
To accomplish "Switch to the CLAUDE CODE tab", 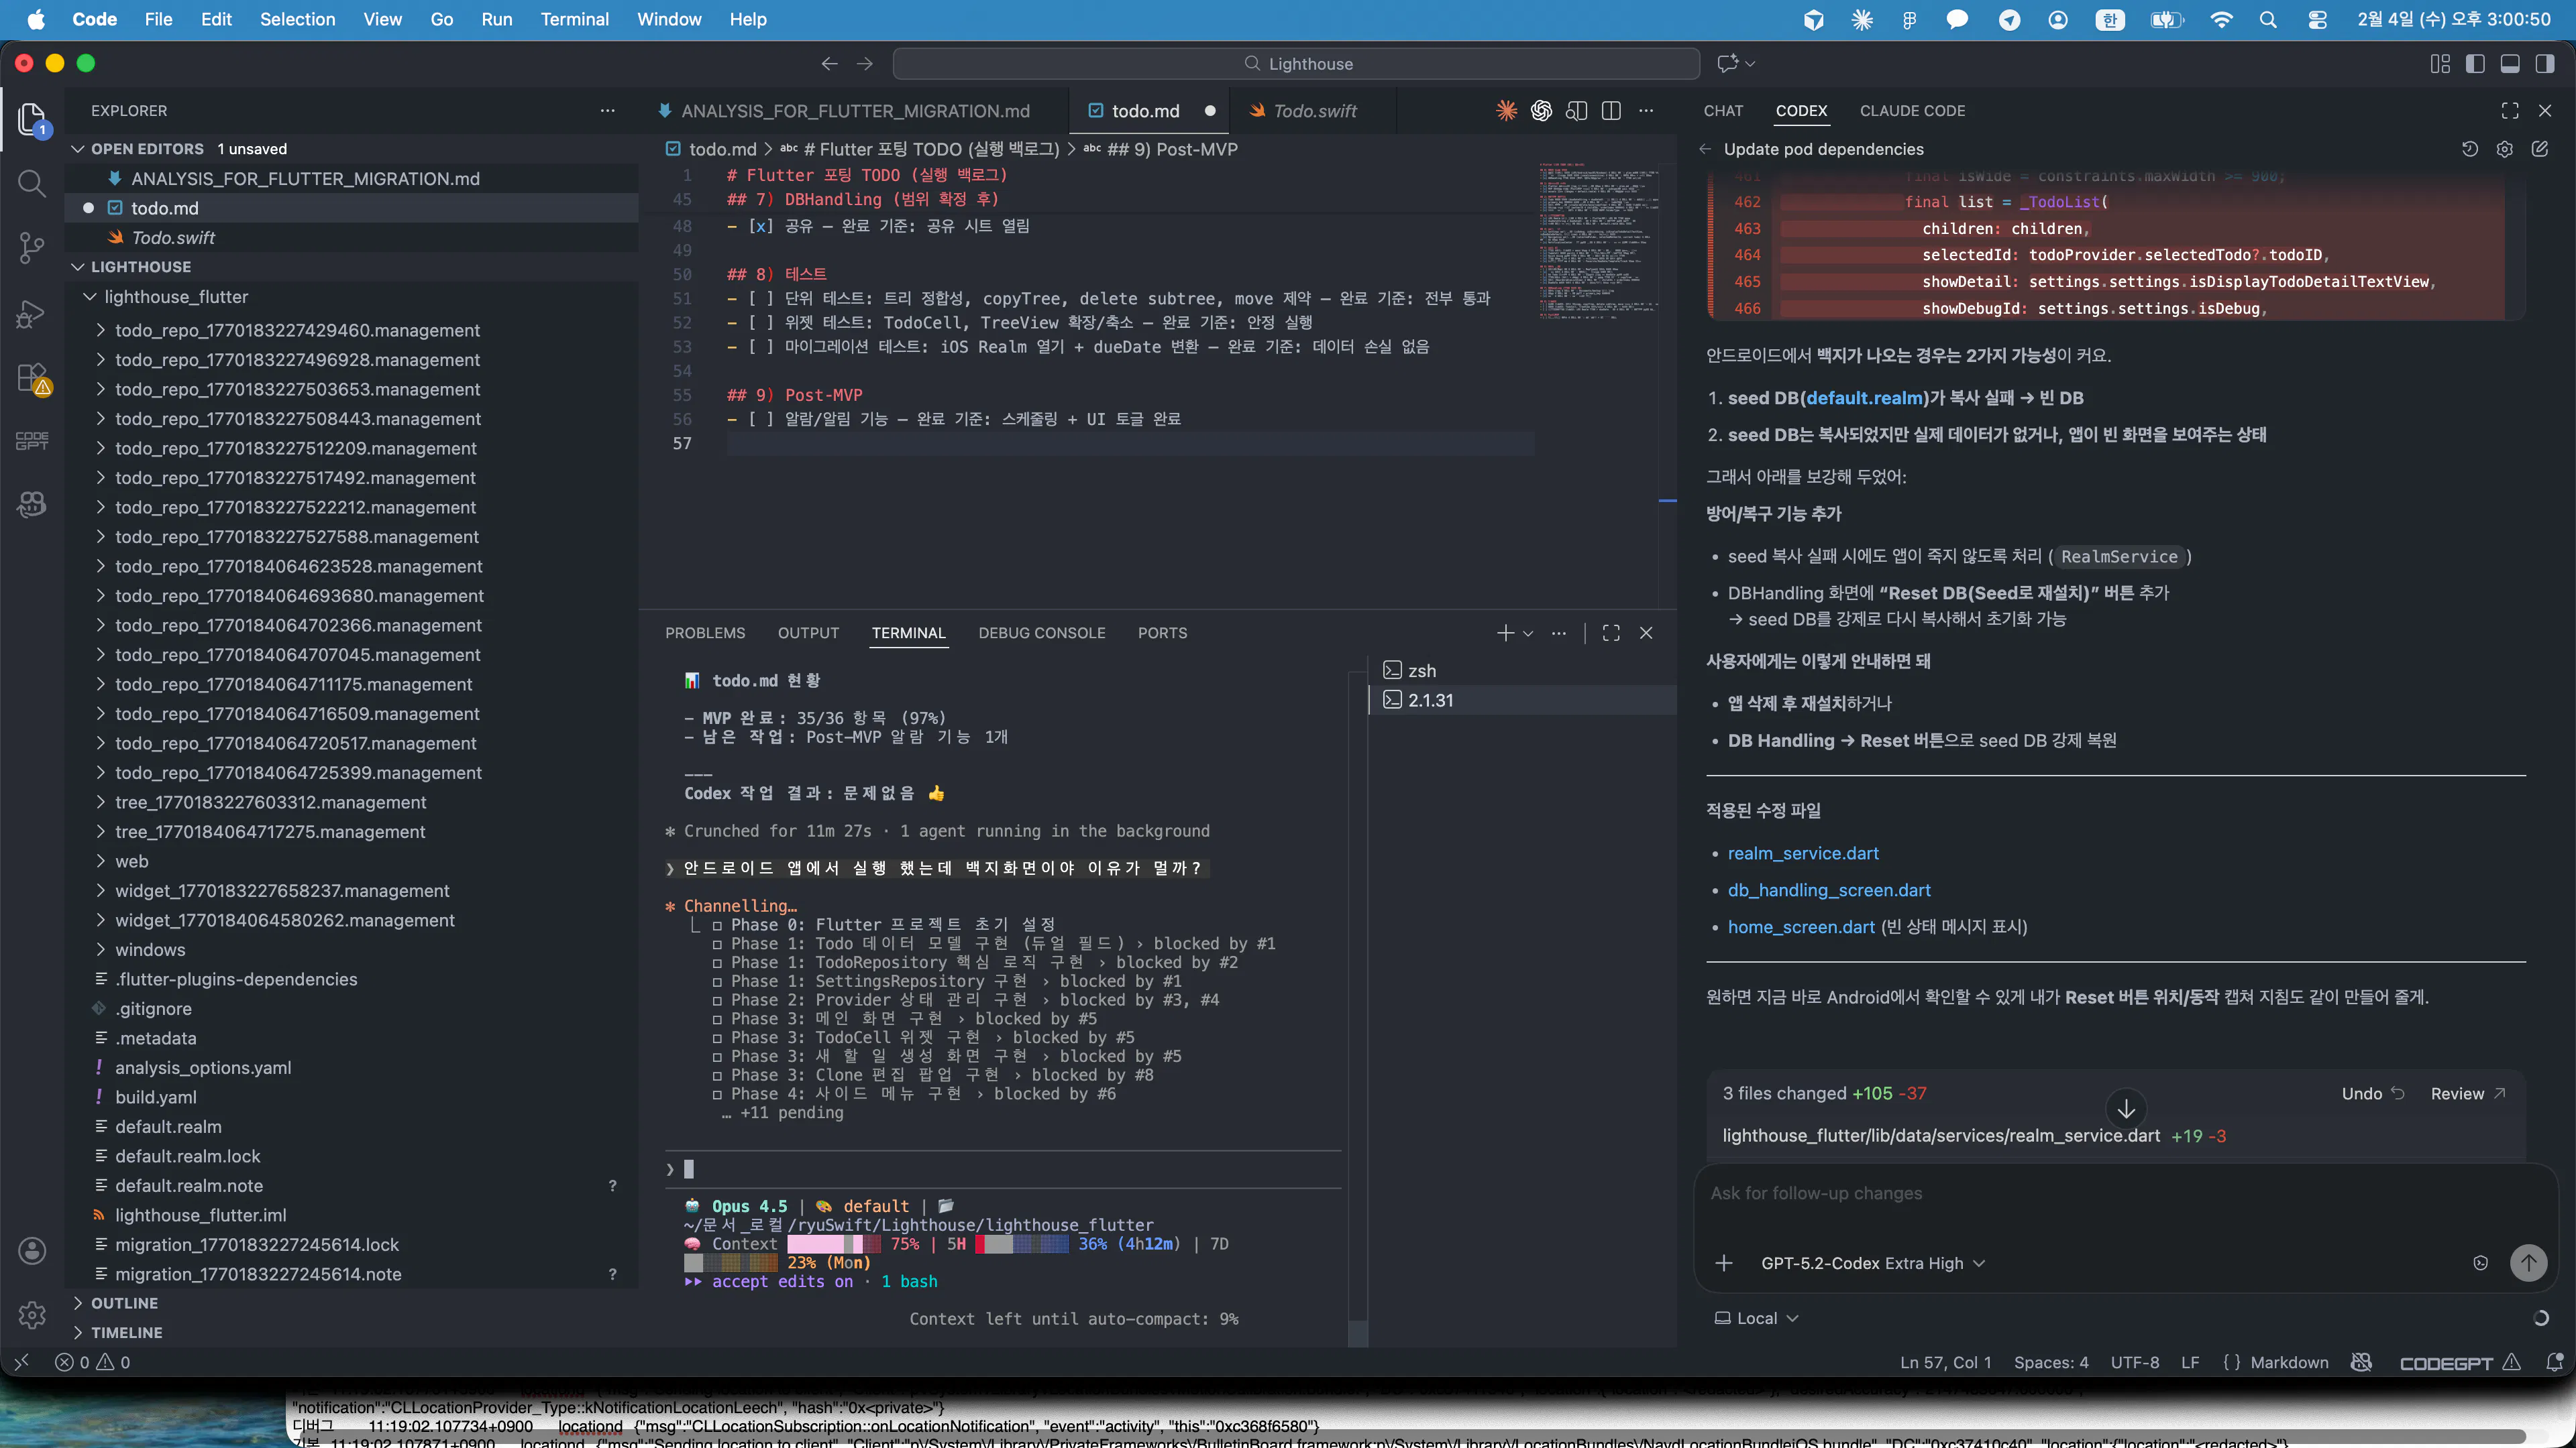I will coord(1912,111).
